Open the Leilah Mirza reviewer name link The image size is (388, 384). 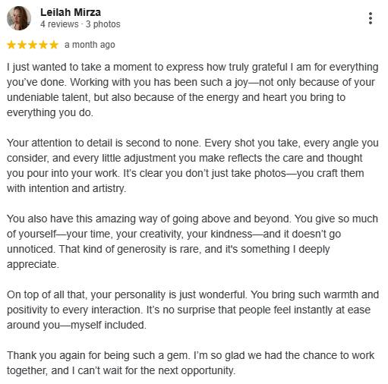click(71, 12)
